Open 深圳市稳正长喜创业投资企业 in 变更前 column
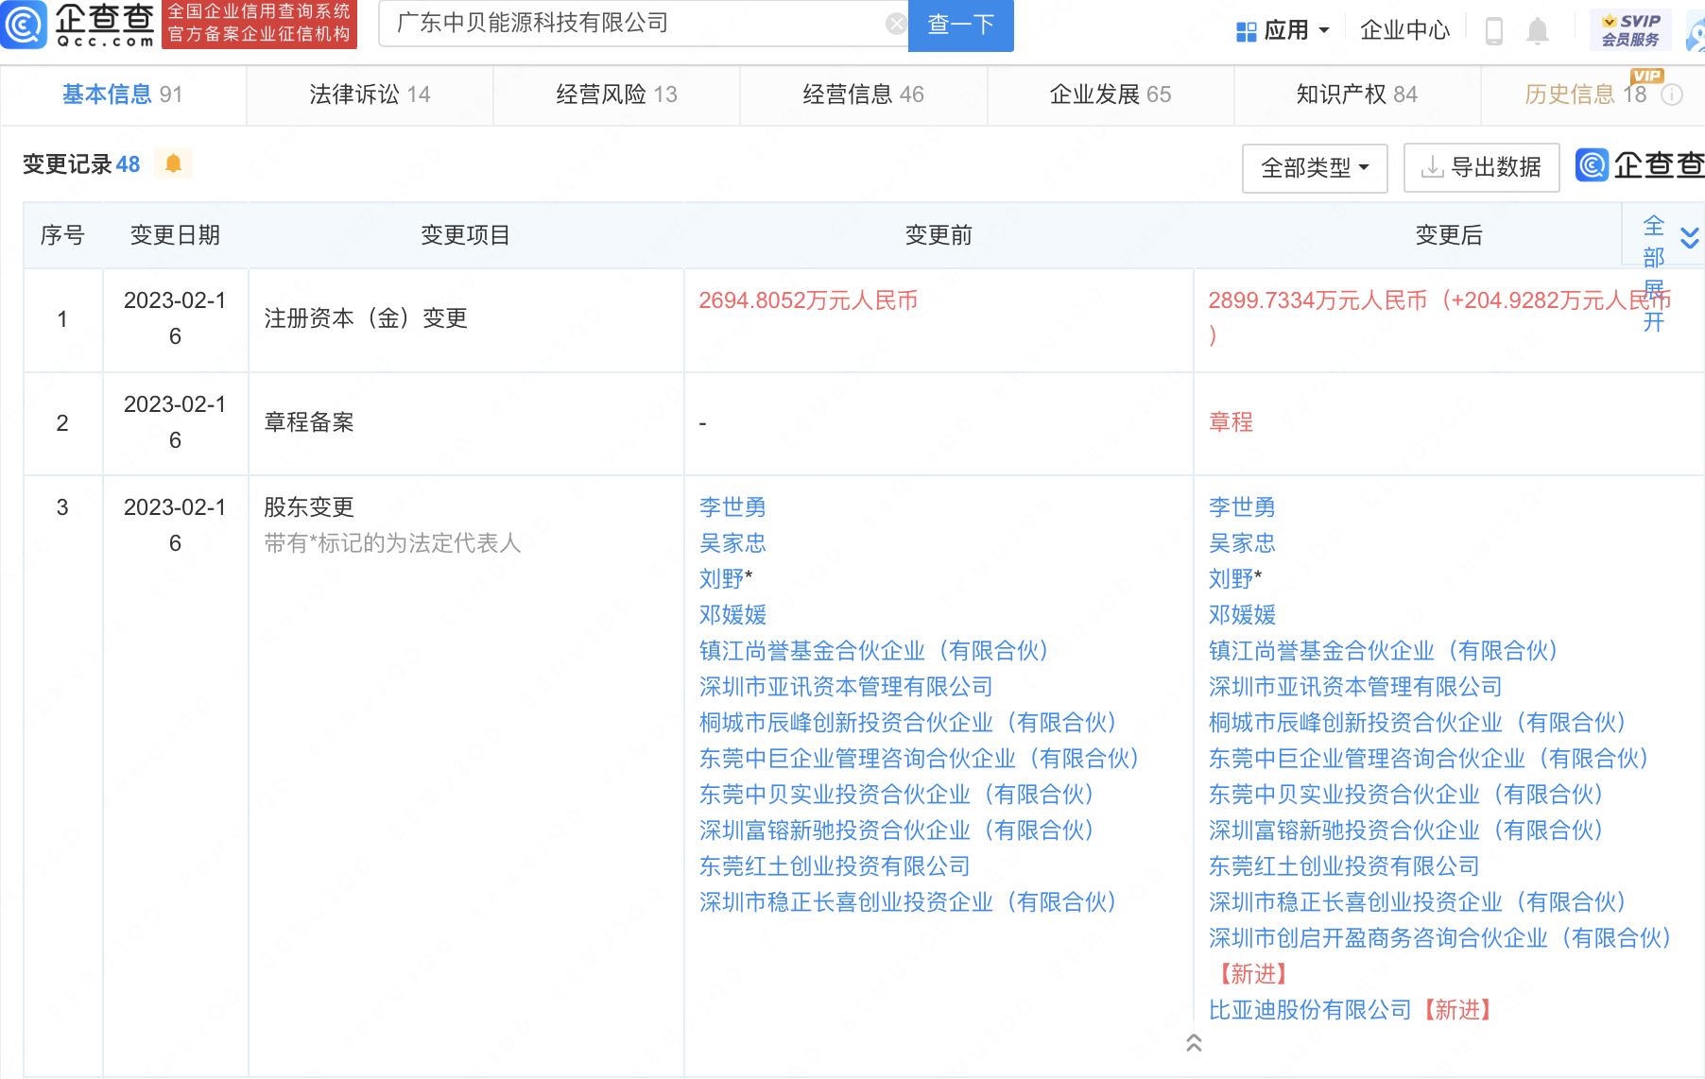Image resolution: width=1705 pixels, height=1079 pixels. [x=911, y=902]
